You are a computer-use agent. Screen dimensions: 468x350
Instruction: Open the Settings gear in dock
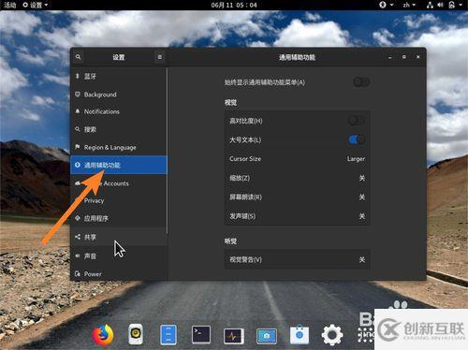pos(332,335)
